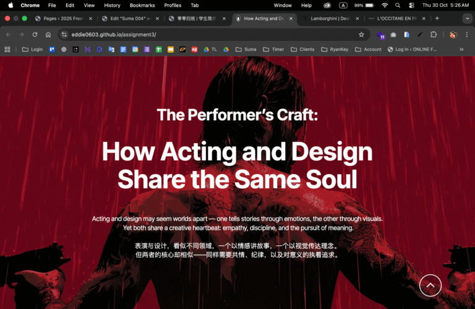Click the Trello bookmark icon
The image size is (475, 309).
[x=52, y=49]
